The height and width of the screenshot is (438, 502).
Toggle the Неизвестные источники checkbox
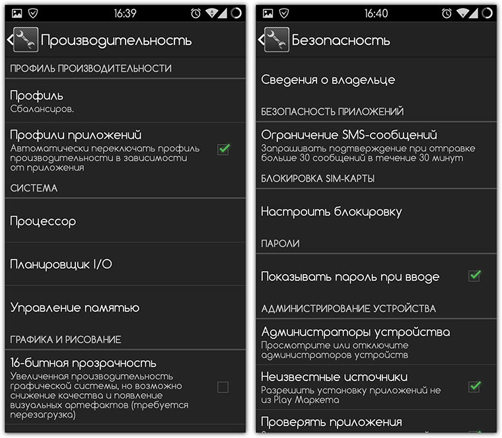coord(474,386)
